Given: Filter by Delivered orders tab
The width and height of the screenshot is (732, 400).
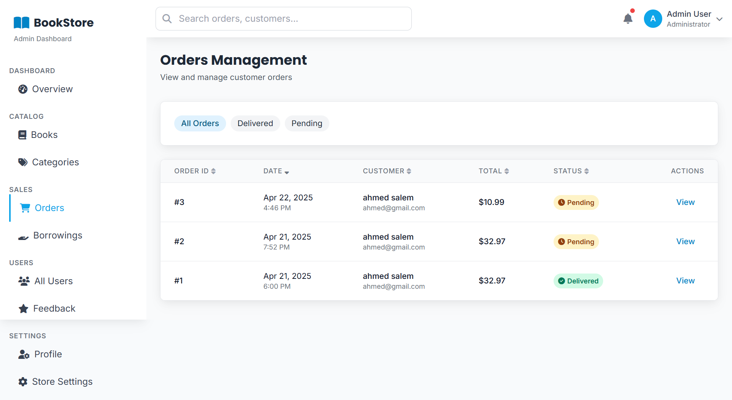Looking at the screenshot, I should pos(255,123).
